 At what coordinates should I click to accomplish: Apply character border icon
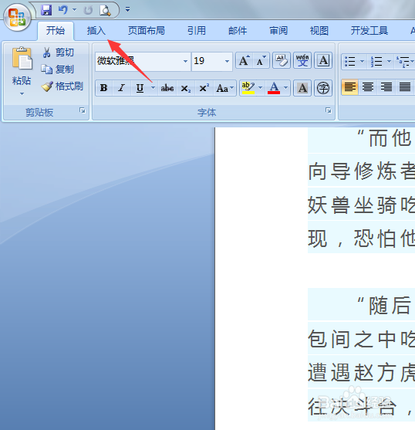[323, 61]
